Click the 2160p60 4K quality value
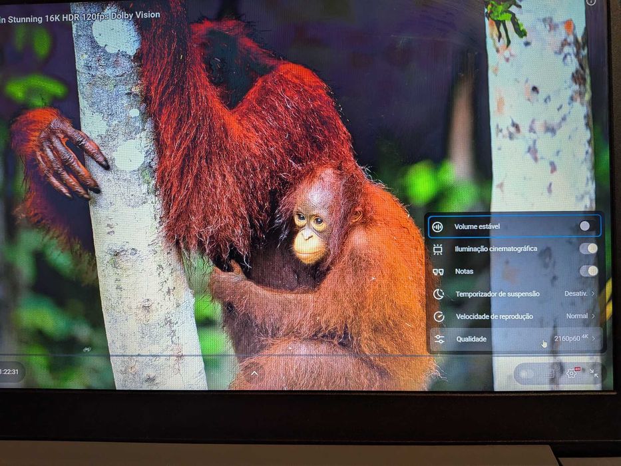The width and height of the screenshot is (621, 466). tap(571, 338)
